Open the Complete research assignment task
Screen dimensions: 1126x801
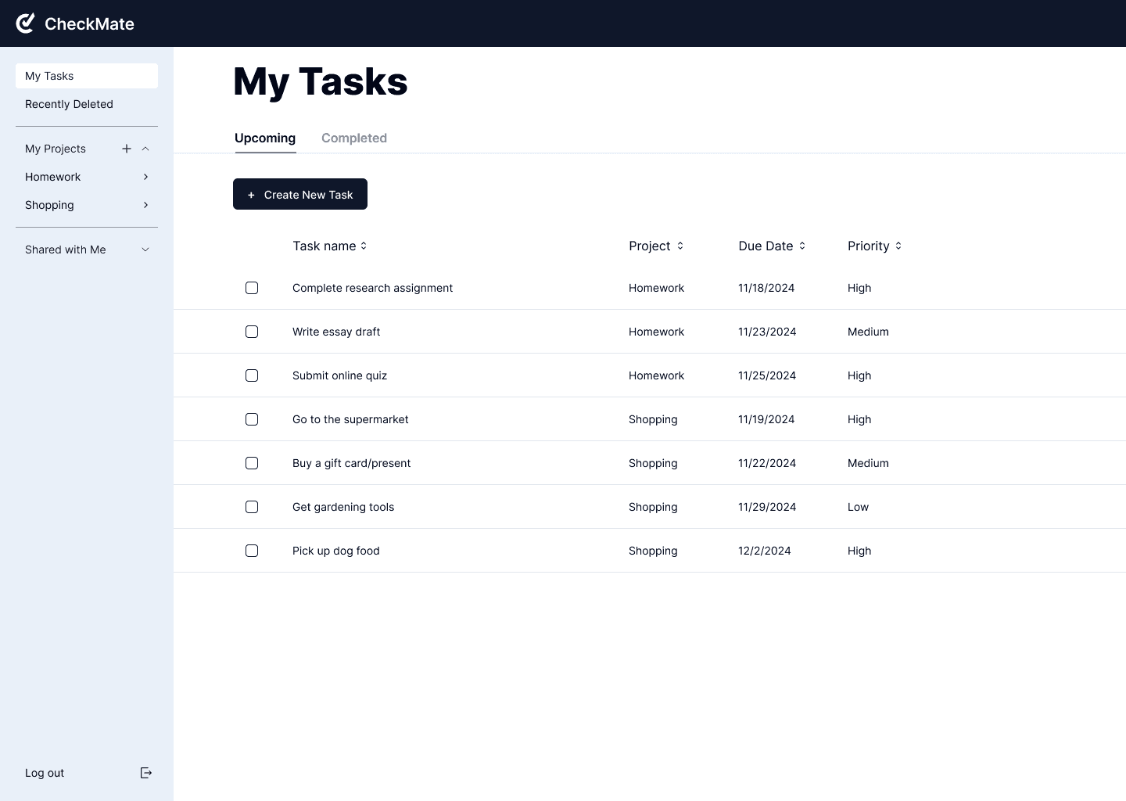[x=372, y=288]
